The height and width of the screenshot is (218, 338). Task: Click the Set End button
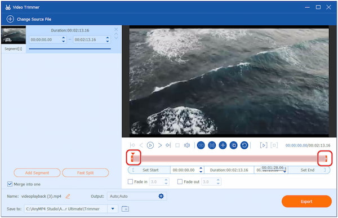(309, 170)
